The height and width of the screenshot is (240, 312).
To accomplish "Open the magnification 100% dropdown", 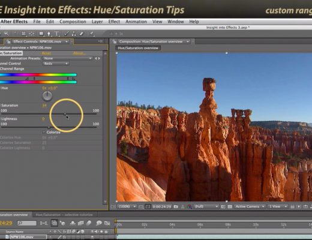I will [x=127, y=206].
